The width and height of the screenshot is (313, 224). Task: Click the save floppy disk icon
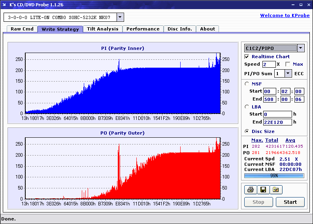pos(263,190)
